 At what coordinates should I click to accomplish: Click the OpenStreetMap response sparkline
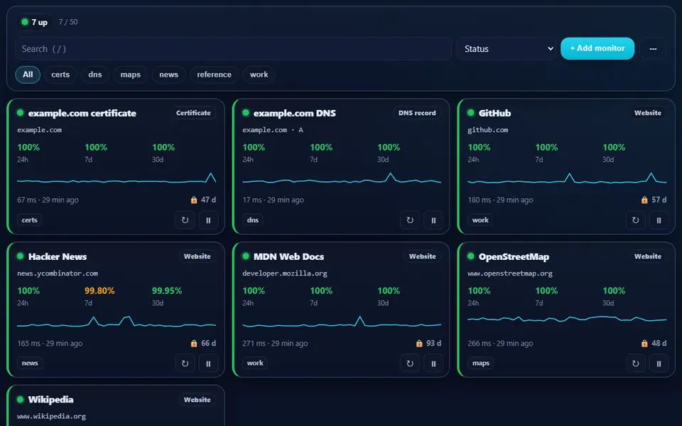[x=567, y=319]
